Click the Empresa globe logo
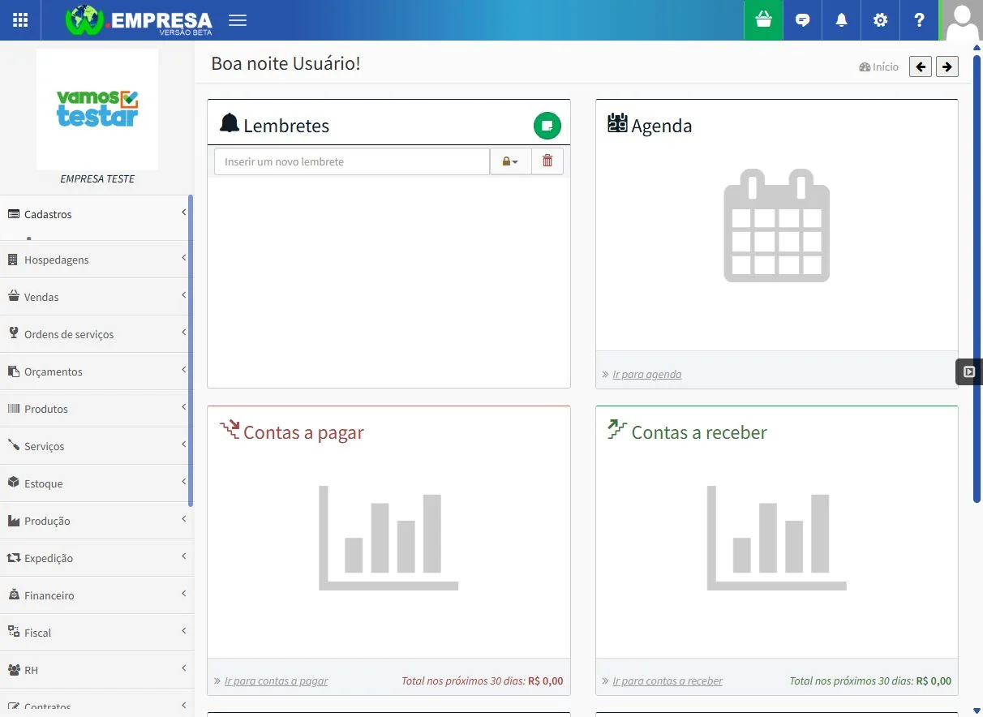The height and width of the screenshot is (717, 983). coord(139,20)
